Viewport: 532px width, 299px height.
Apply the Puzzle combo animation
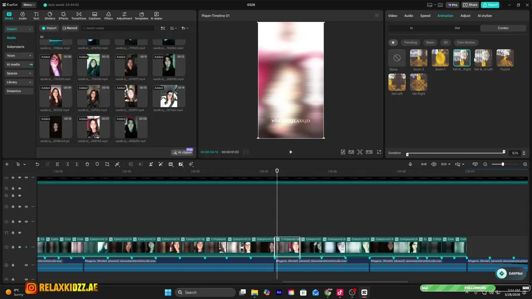tap(505, 58)
